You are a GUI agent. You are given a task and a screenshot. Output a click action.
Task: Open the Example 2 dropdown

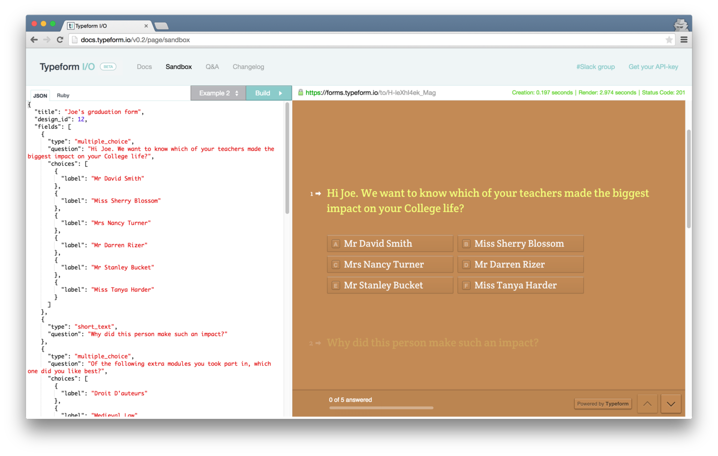click(218, 93)
